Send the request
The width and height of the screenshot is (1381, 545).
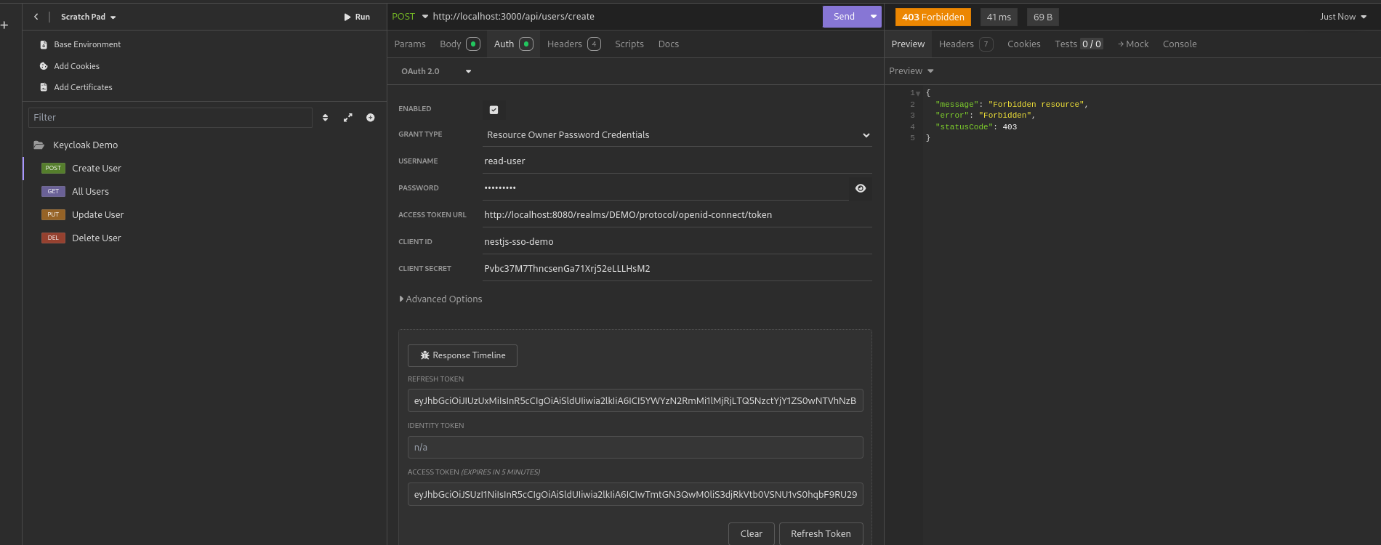coord(844,17)
